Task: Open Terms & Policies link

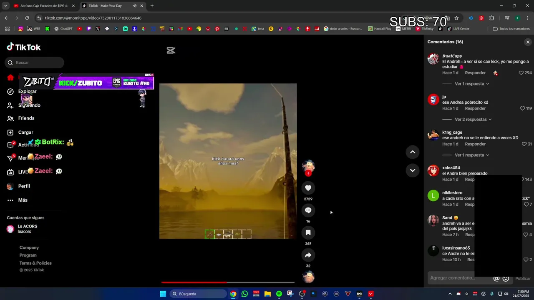Action: (35, 263)
